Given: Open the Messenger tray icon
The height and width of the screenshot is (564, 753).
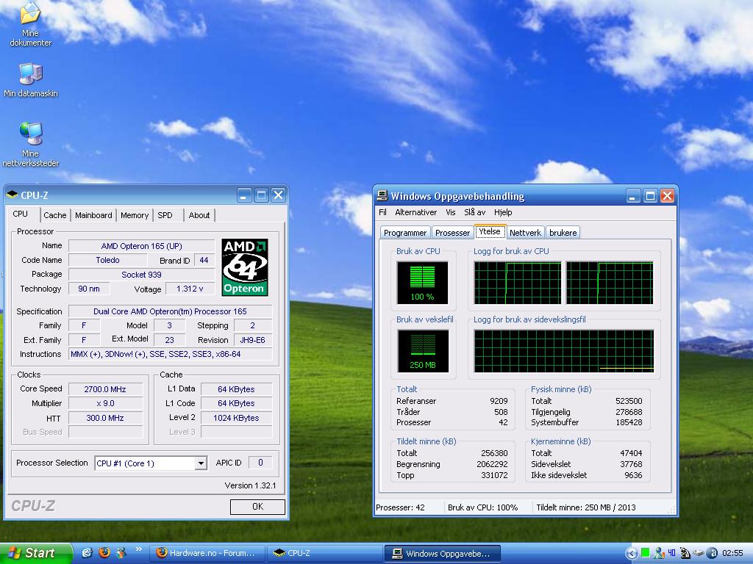Looking at the screenshot, I should click(x=659, y=553).
